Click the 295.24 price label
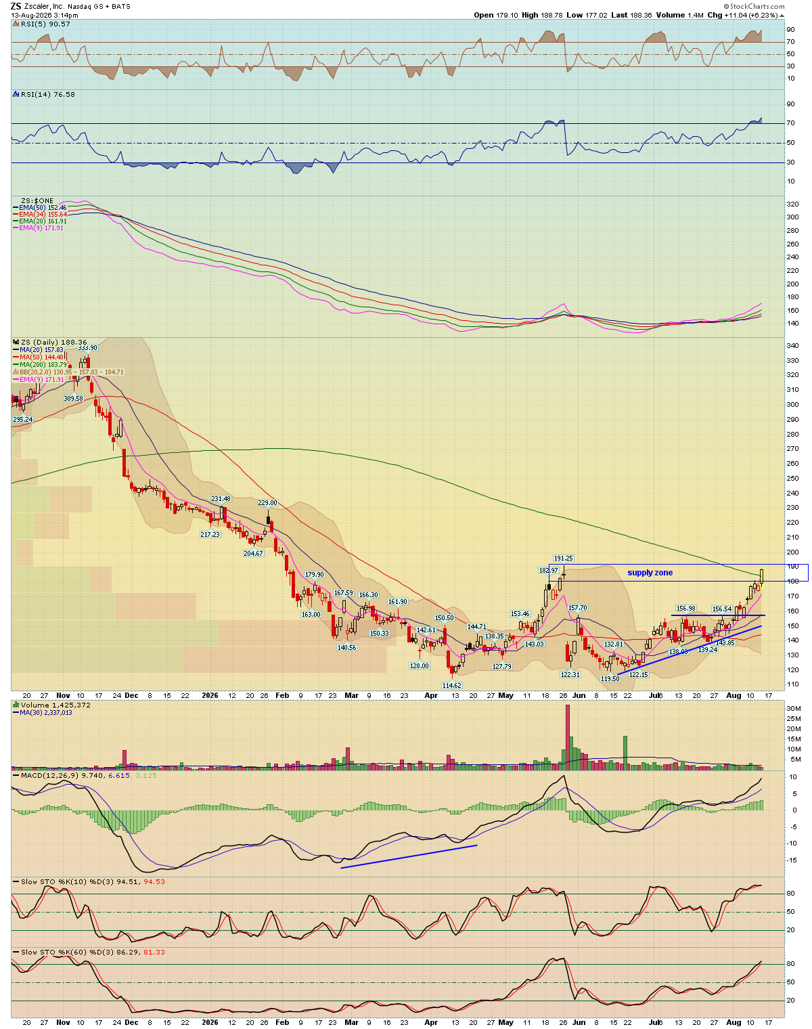Screen dimensions: 812x1029 click(22, 420)
